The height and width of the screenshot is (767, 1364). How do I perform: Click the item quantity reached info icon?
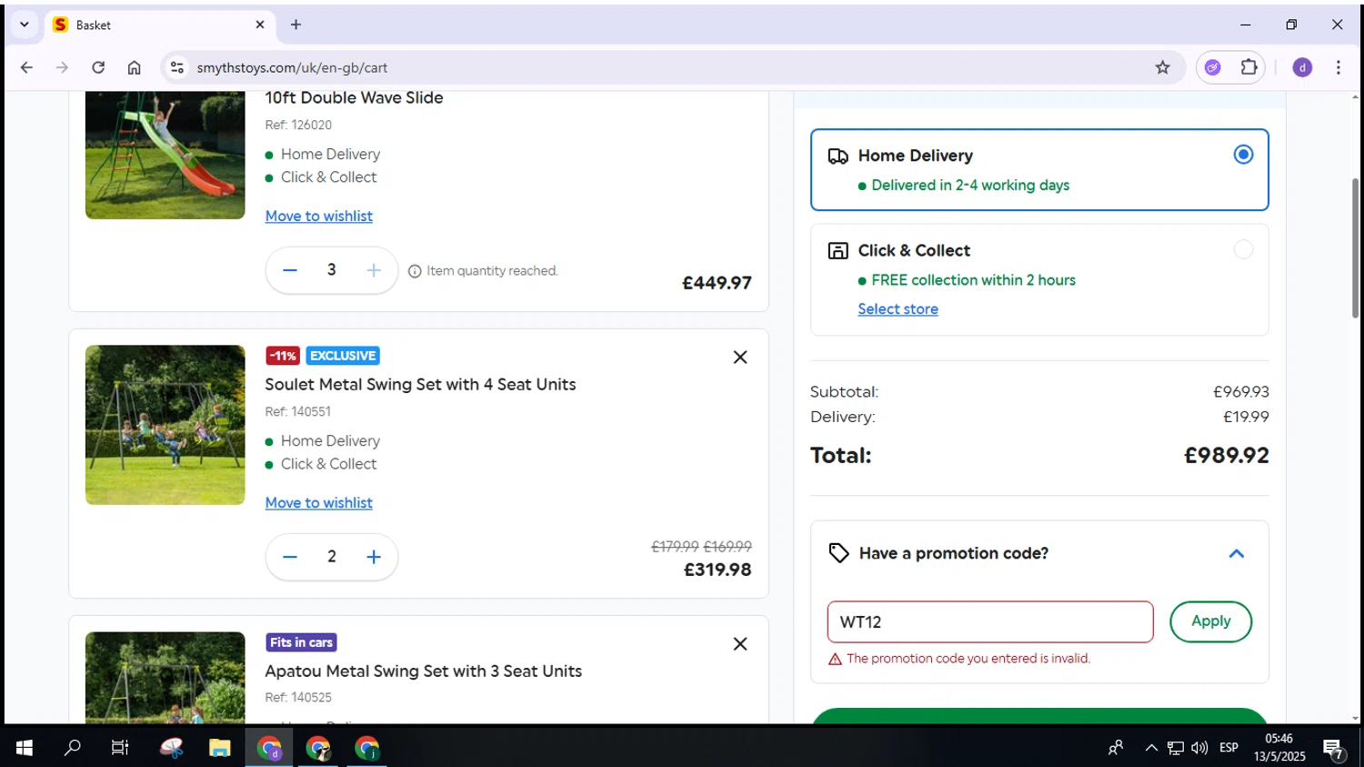click(415, 271)
